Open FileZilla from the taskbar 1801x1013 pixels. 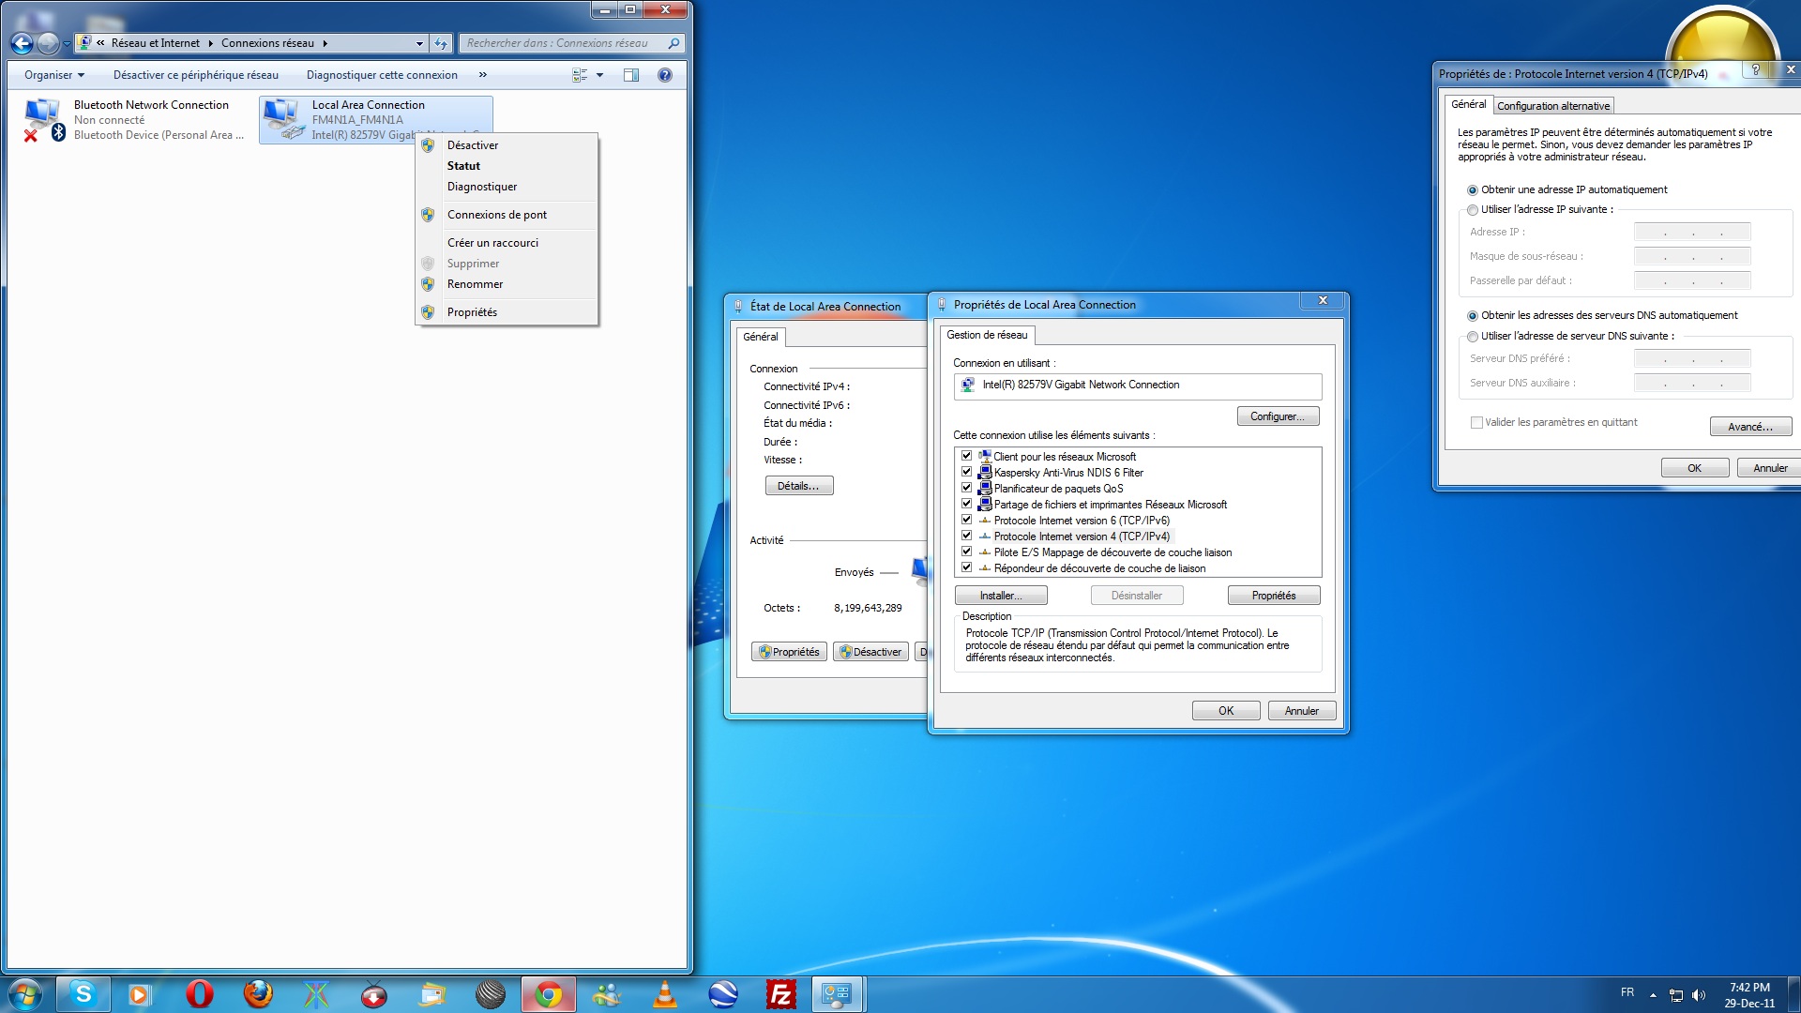(x=780, y=994)
